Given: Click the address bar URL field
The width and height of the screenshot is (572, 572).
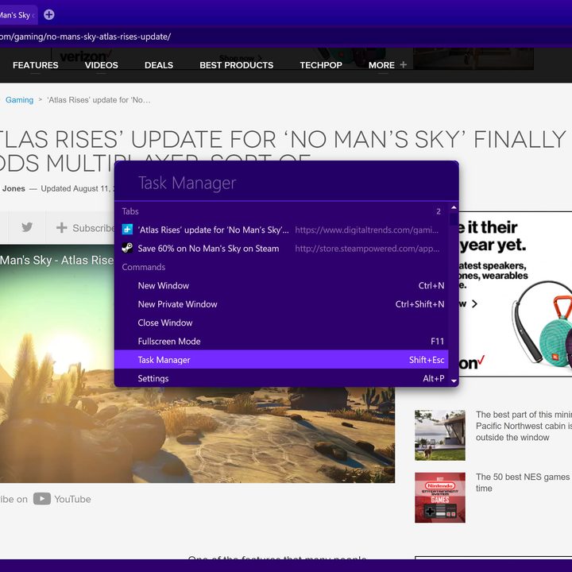Looking at the screenshot, I should click(238, 37).
